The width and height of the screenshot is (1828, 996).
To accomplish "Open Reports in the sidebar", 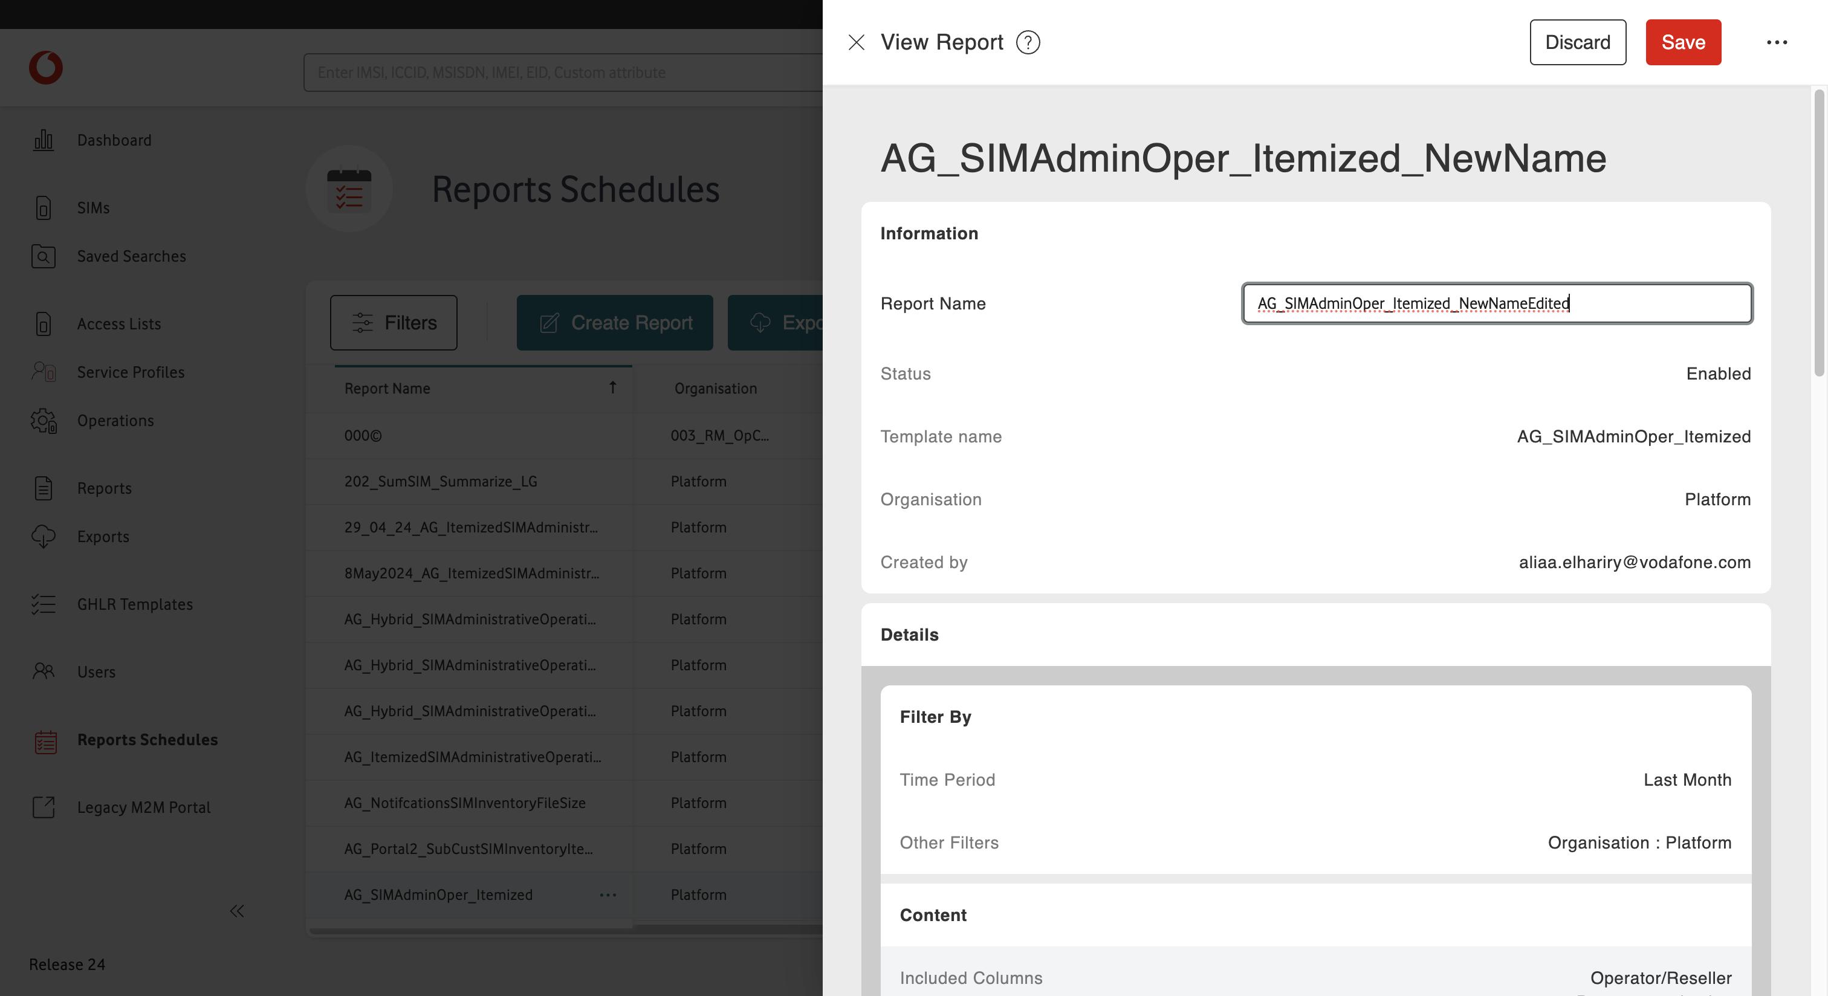I will tap(105, 488).
